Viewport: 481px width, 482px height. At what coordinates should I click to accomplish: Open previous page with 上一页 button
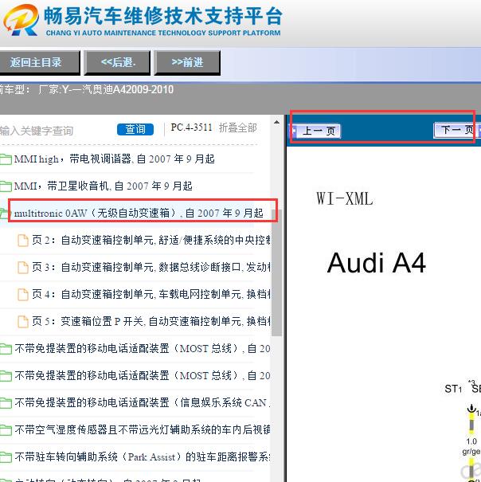[x=317, y=131]
